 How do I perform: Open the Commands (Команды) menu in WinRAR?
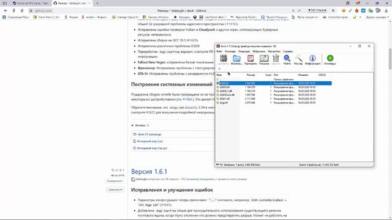[230, 51]
